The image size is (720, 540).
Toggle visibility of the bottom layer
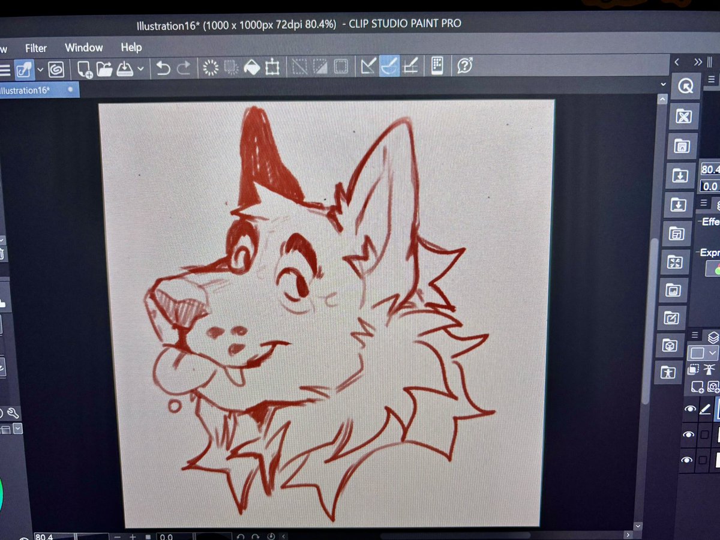(x=686, y=460)
